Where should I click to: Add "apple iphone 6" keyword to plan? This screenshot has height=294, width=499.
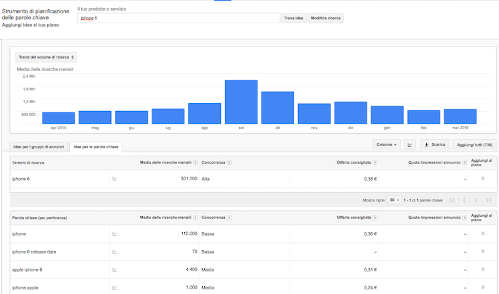coord(482,269)
